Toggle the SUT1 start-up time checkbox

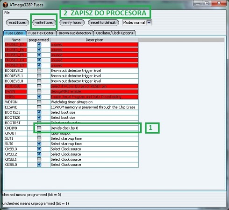click(x=39, y=138)
